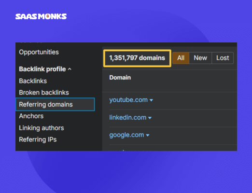Viewport: 252px width, 193px height.
Task: Click the SaaSMonks logo
Action: [41, 16]
